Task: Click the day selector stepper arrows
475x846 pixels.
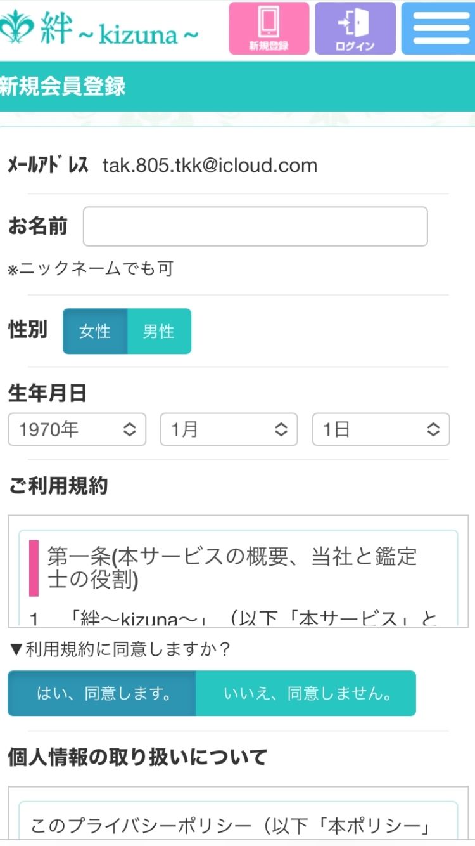Action: point(433,430)
